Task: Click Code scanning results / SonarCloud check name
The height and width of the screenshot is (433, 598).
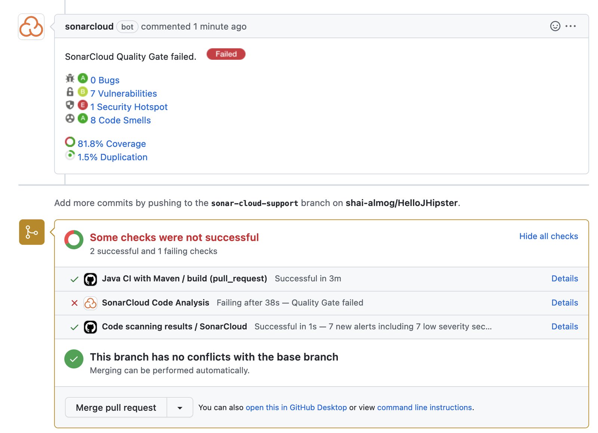Action: 175,327
